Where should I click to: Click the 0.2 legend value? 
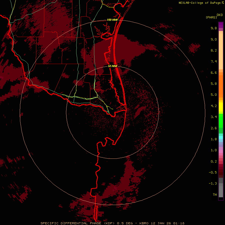tap(214, 161)
